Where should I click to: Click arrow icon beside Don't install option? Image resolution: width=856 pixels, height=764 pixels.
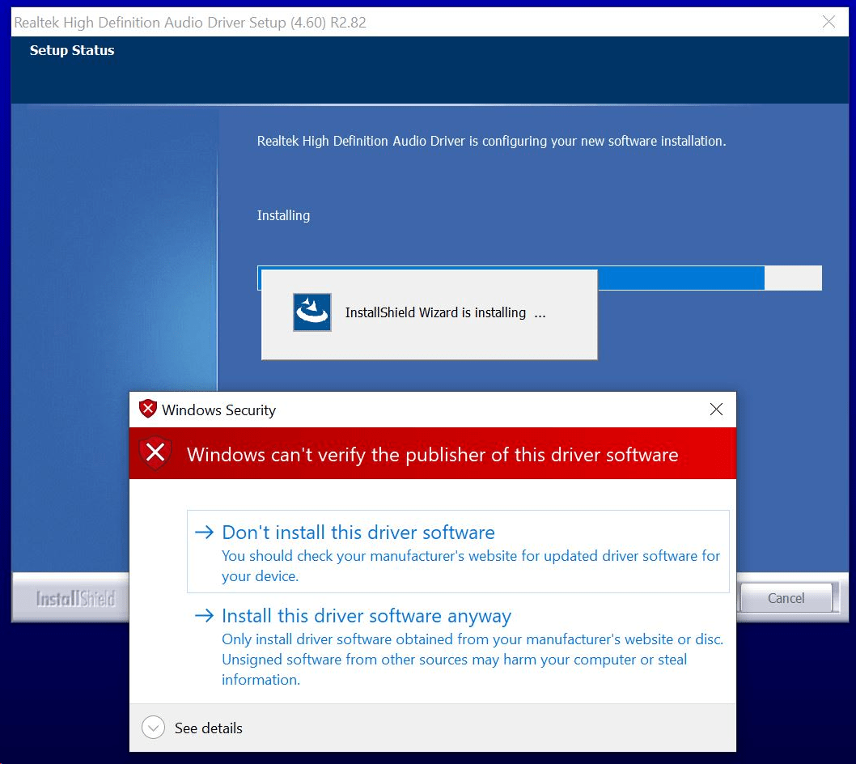(204, 532)
